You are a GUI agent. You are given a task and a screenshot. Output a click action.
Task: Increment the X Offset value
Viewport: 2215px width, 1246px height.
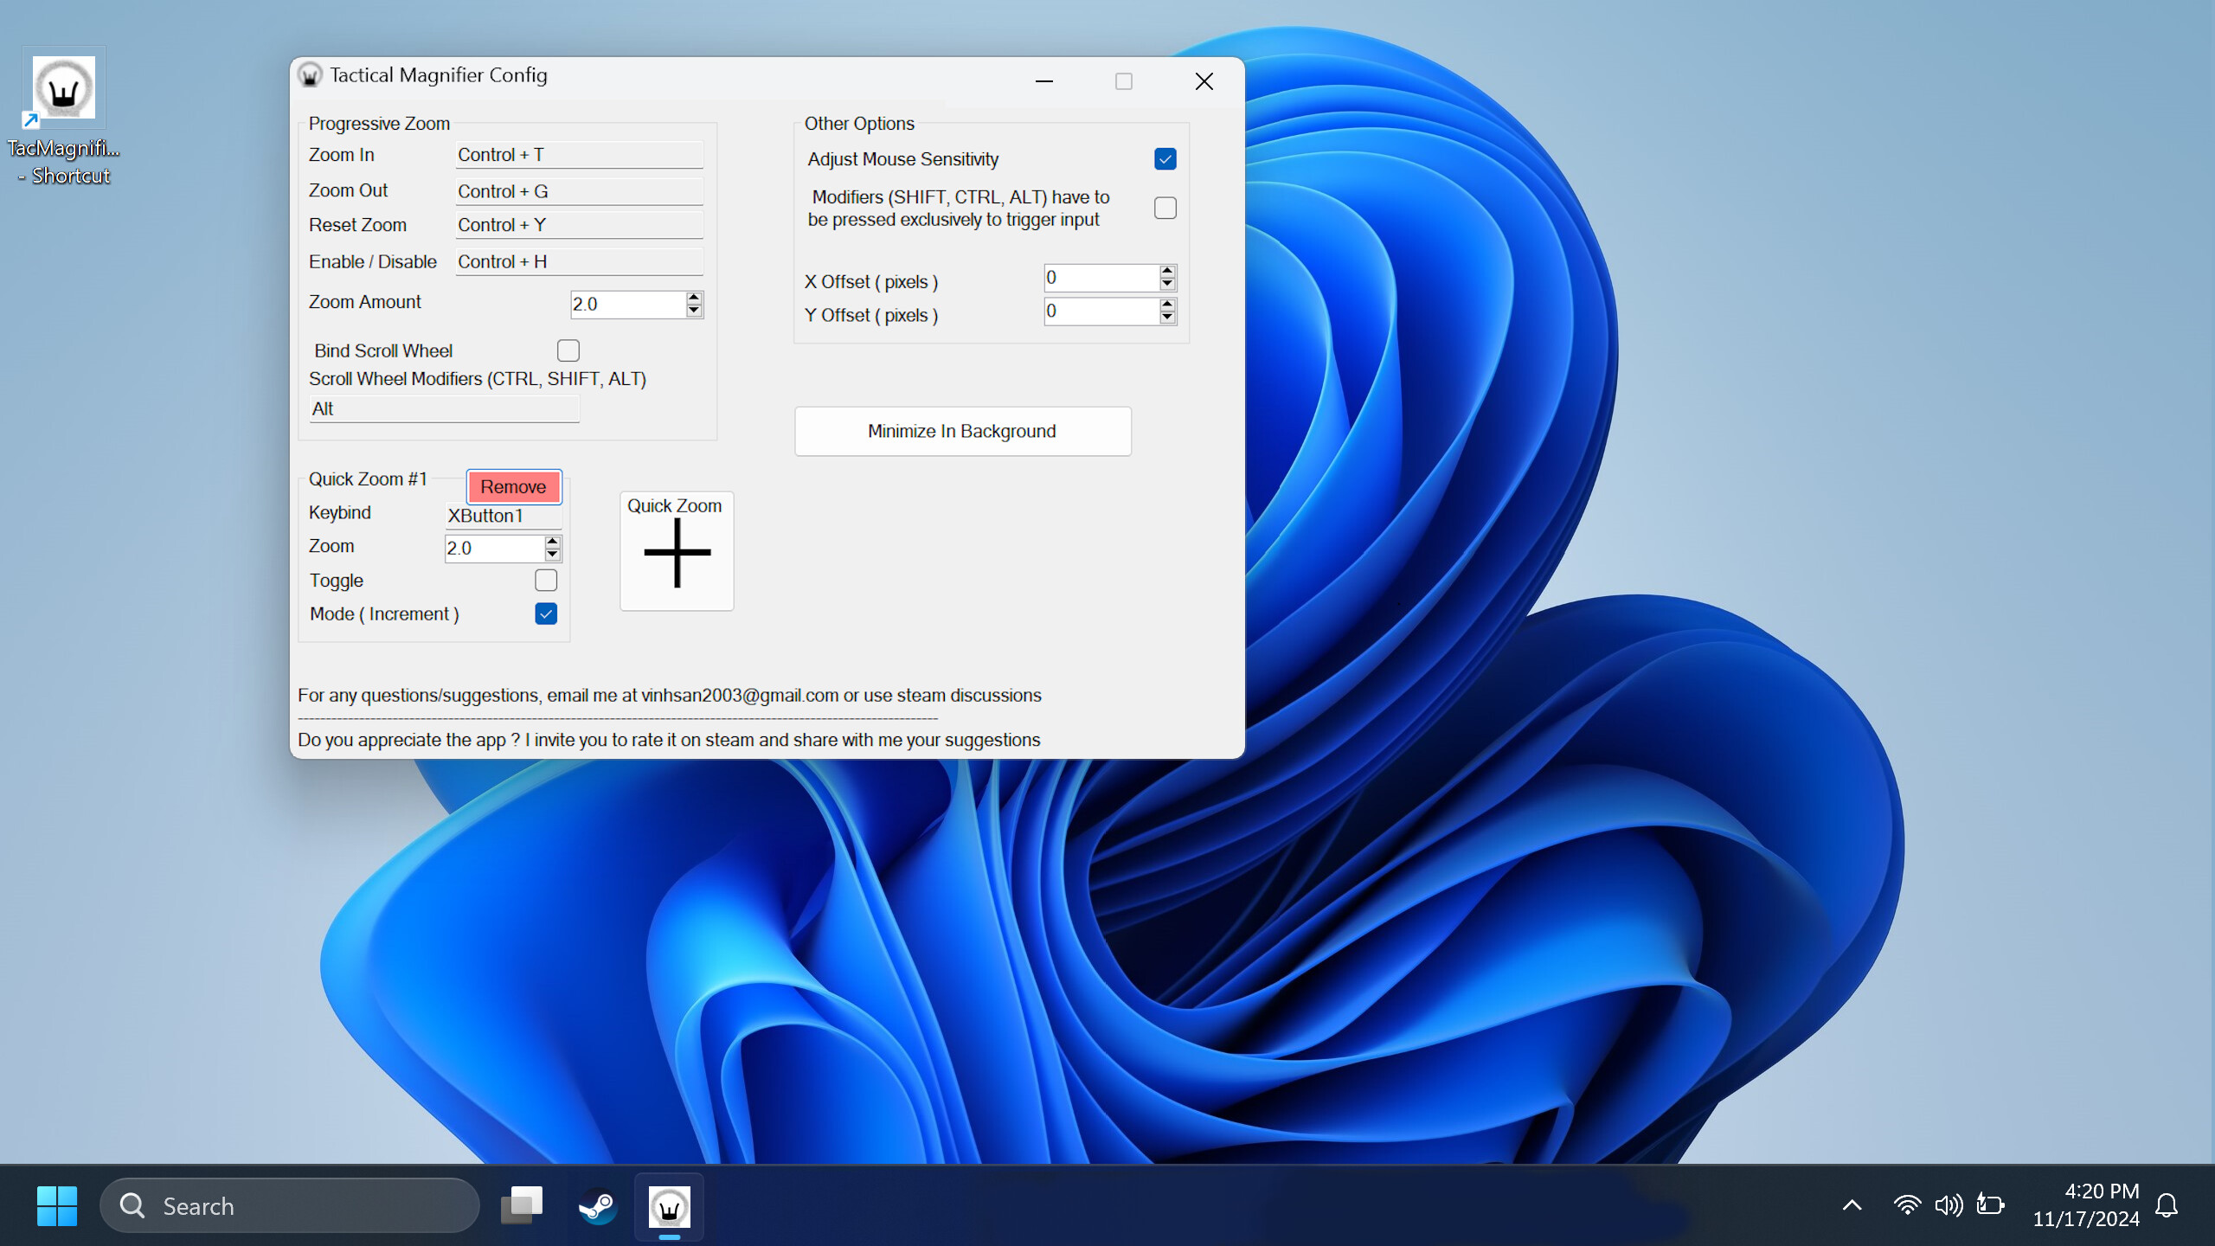pyautogui.click(x=1166, y=272)
